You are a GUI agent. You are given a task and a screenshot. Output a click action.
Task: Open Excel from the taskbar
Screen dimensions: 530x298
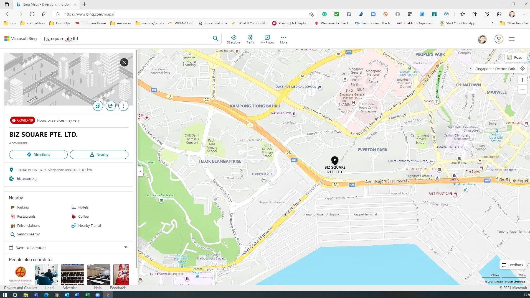pyautogui.click(x=87, y=295)
